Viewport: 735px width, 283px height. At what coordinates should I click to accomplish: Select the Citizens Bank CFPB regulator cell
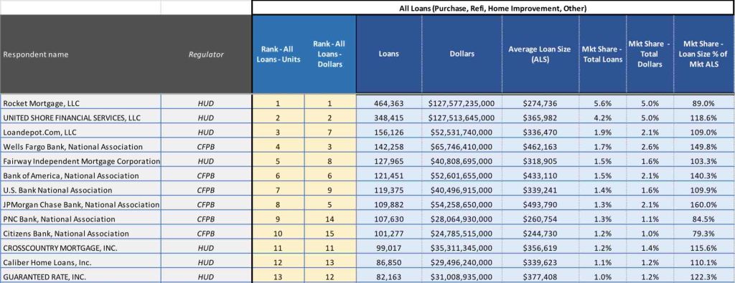pyautogui.click(x=206, y=234)
